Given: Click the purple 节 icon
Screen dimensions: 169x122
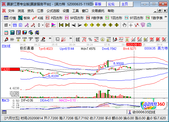Looking at the screenshot, I should click(143, 25).
